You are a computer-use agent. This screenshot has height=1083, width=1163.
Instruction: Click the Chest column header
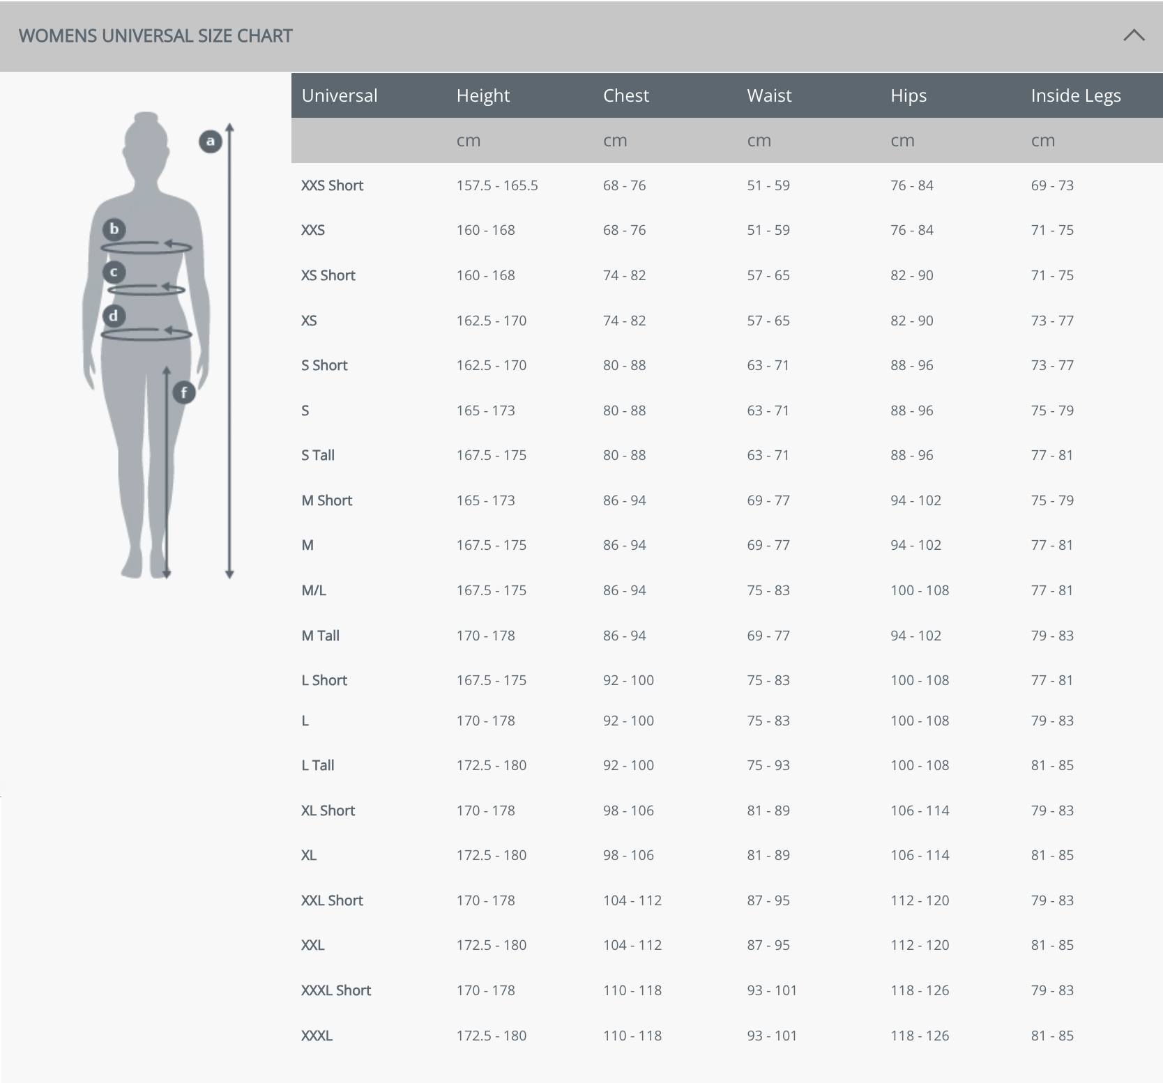pos(625,95)
